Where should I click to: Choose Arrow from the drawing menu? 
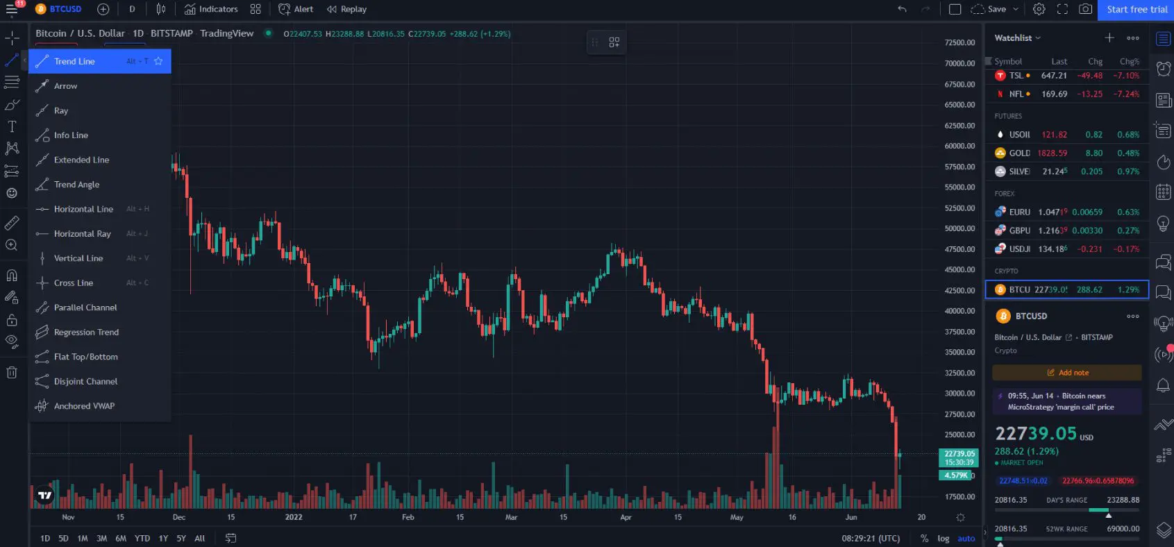coord(99,86)
